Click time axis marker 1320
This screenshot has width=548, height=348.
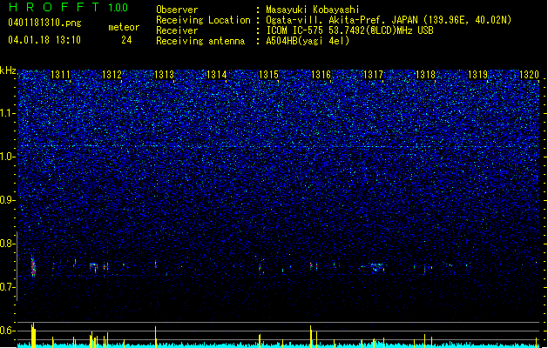(x=530, y=75)
